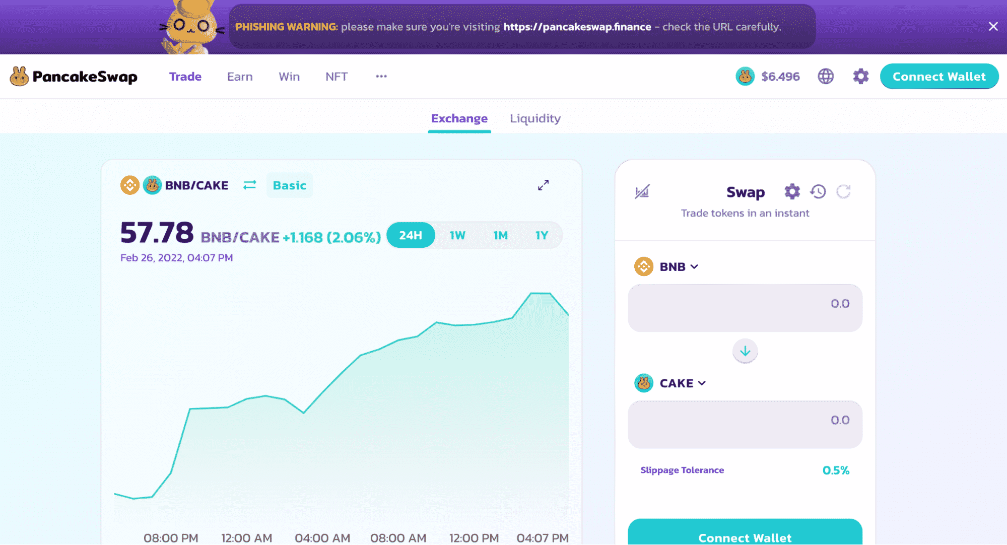
Task: Click the refresh price icon
Action: tap(844, 192)
